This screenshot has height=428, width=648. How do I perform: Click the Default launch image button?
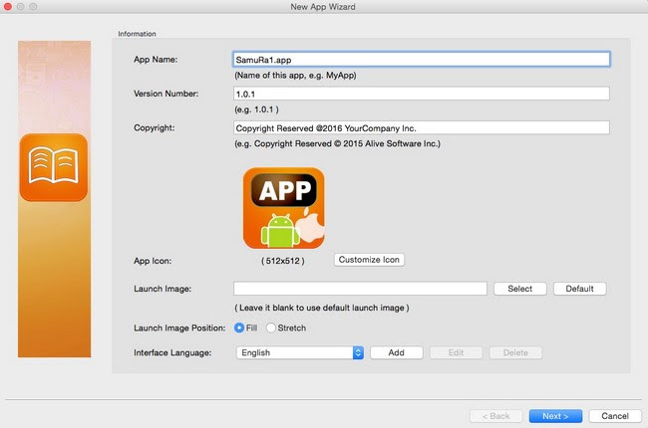pyautogui.click(x=580, y=289)
